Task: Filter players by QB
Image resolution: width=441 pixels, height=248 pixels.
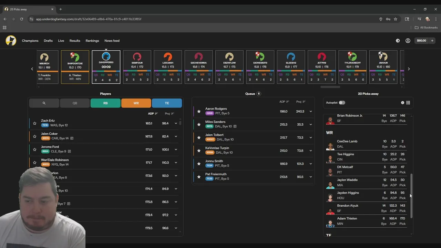Action: click(75, 103)
